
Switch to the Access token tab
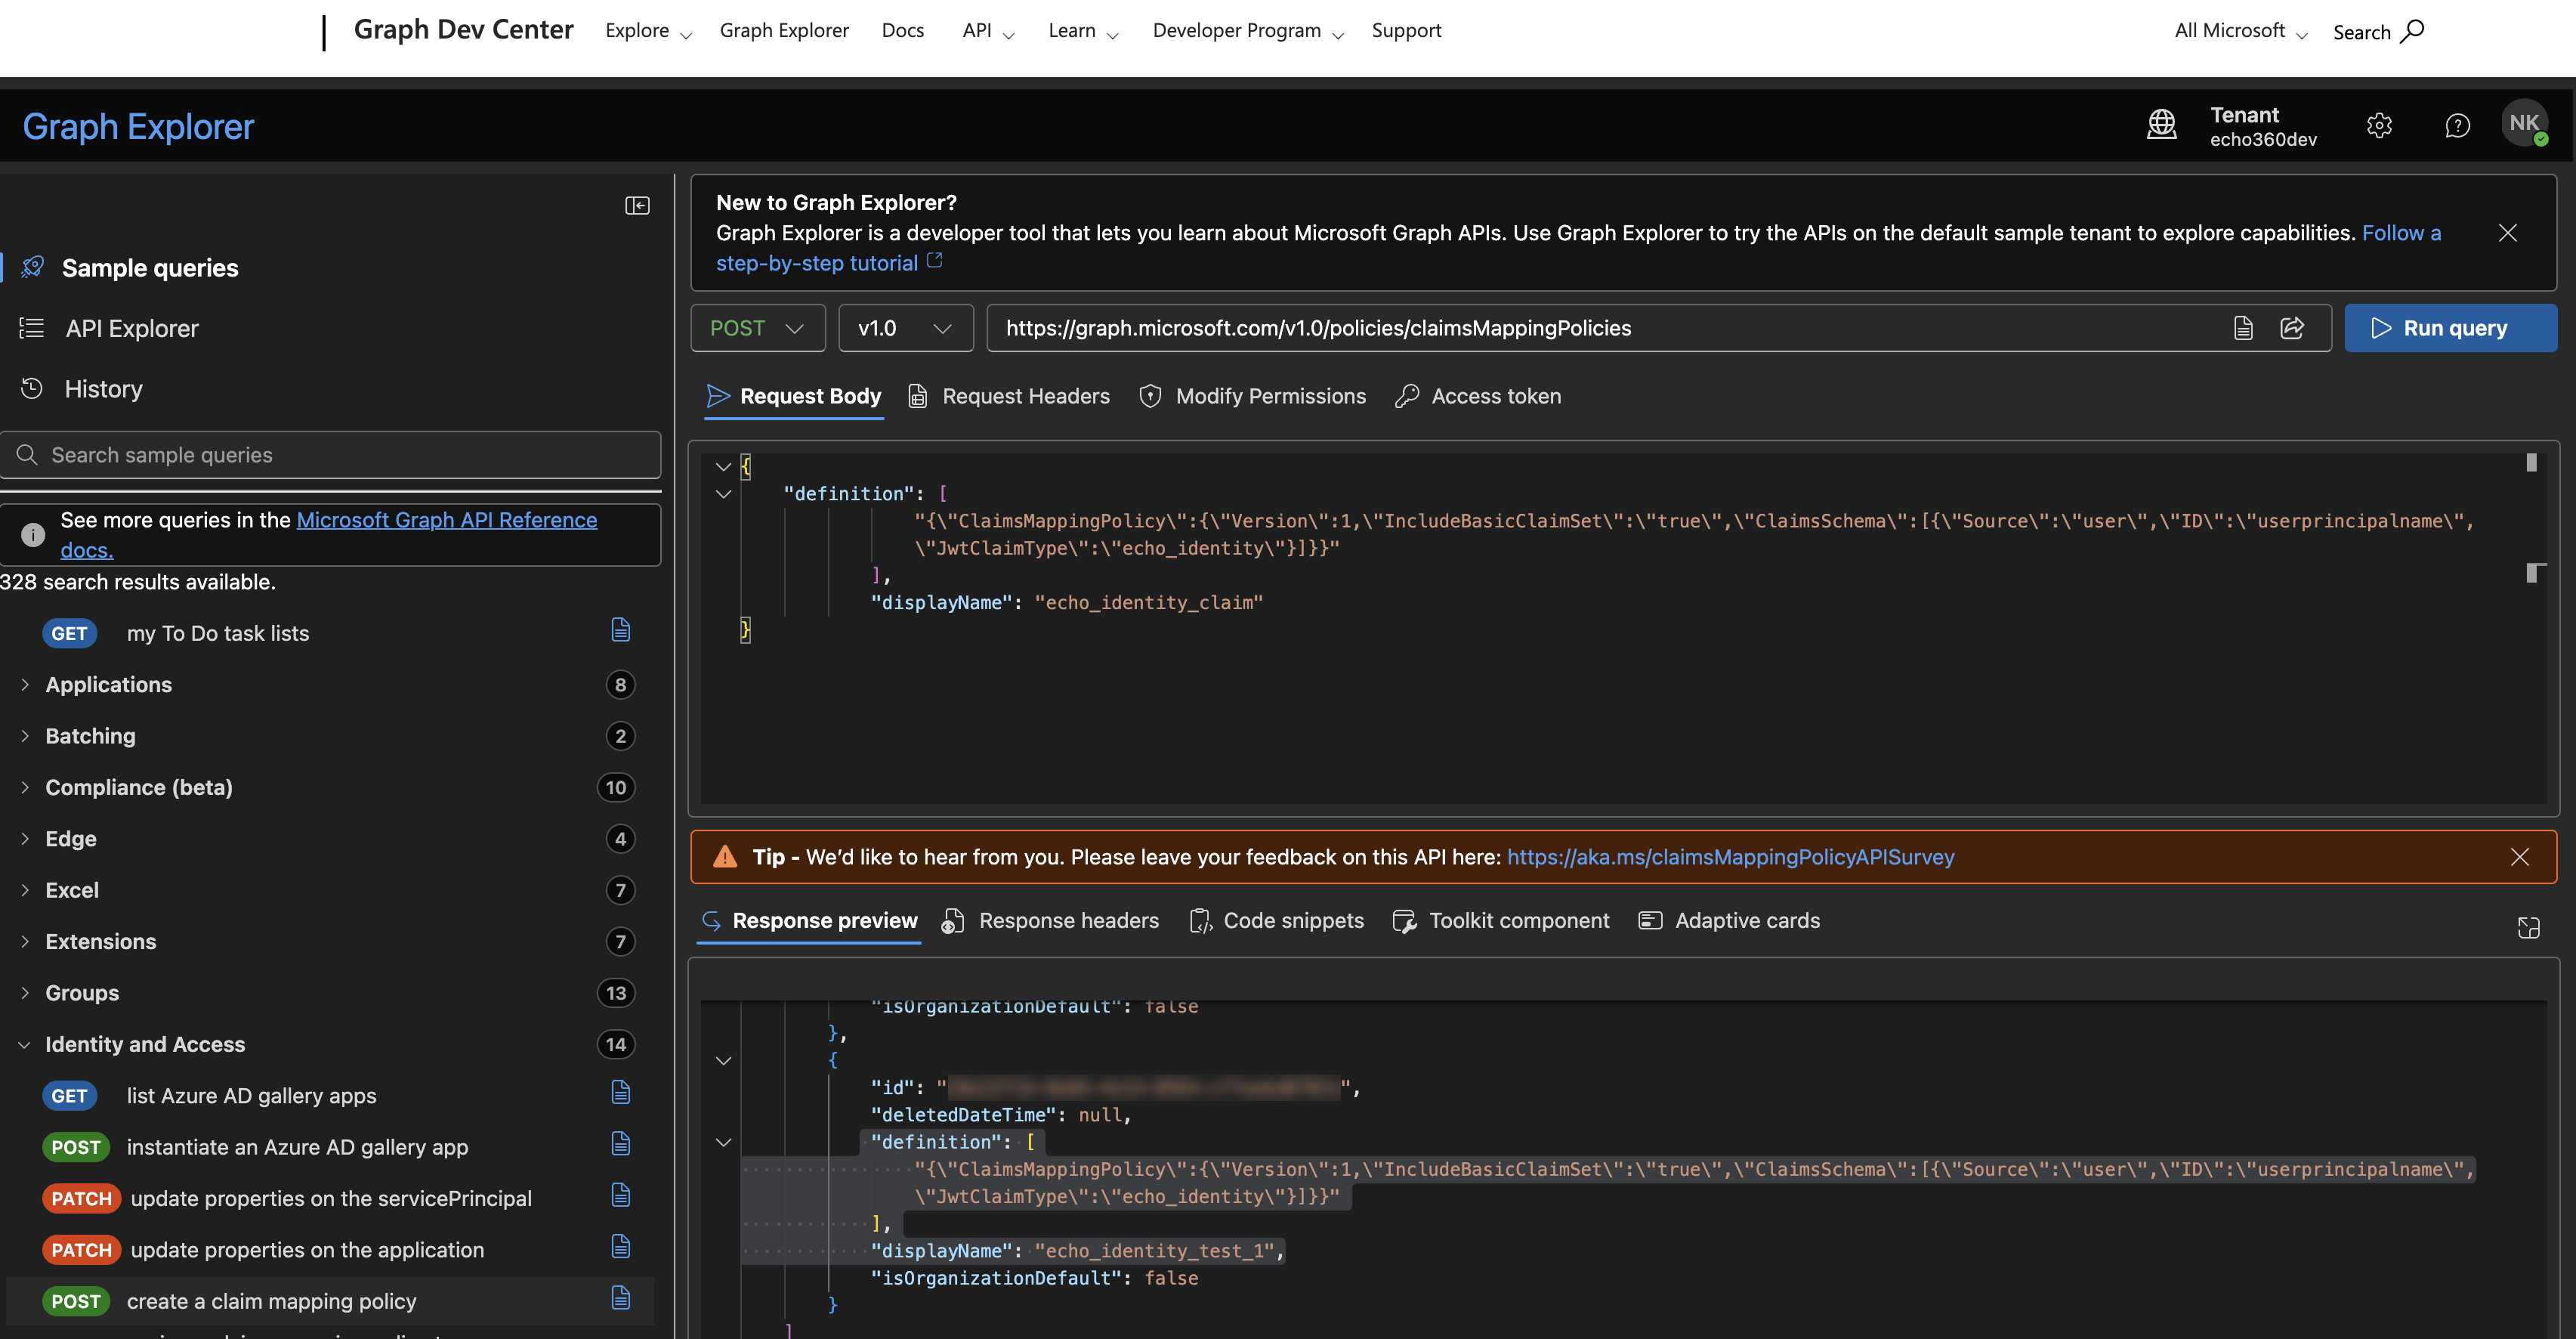[1478, 396]
